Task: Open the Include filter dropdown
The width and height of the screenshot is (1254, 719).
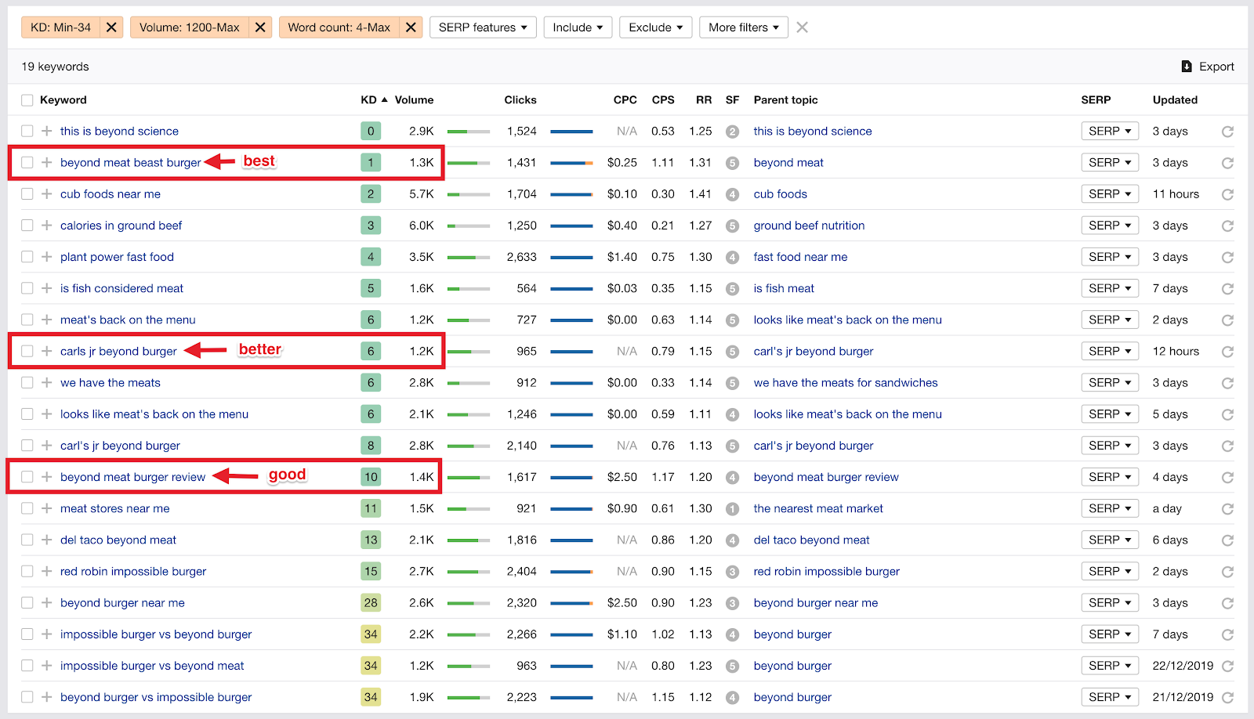Action: coord(578,27)
